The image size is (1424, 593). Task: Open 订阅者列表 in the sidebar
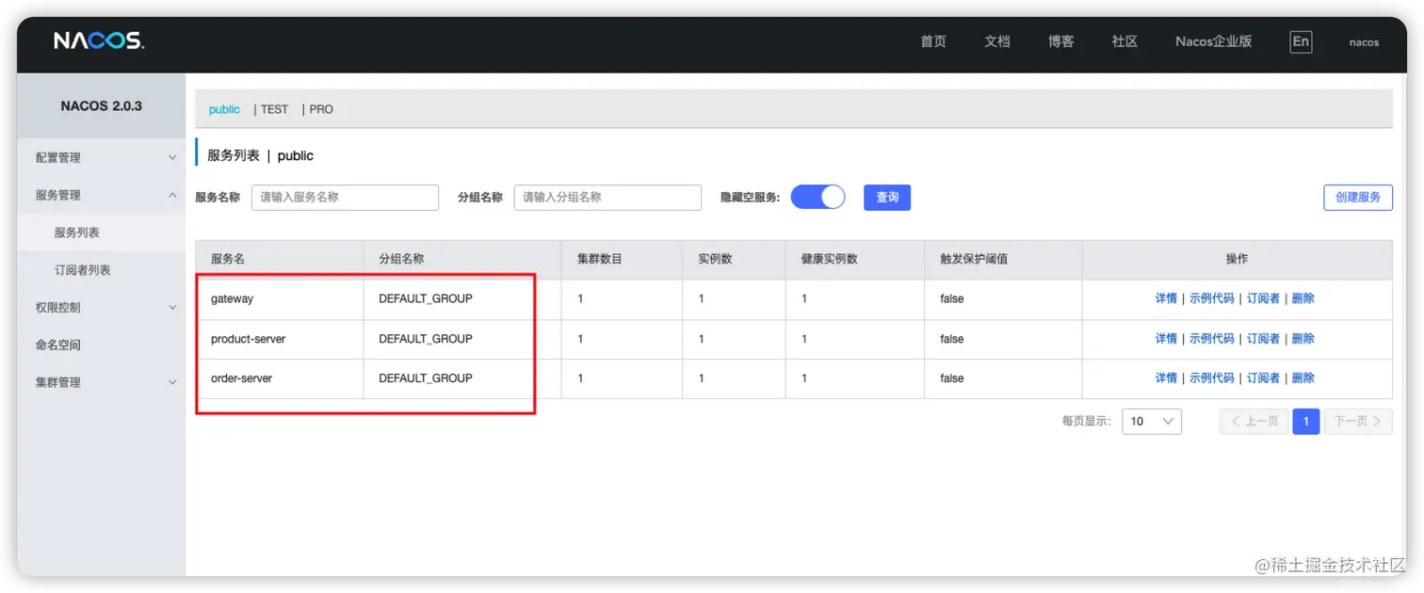pos(83,270)
